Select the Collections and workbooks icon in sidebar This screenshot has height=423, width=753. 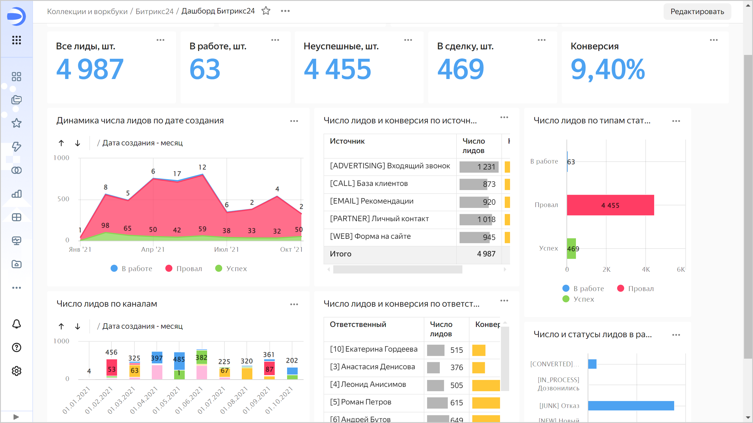[x=16, y=99]
